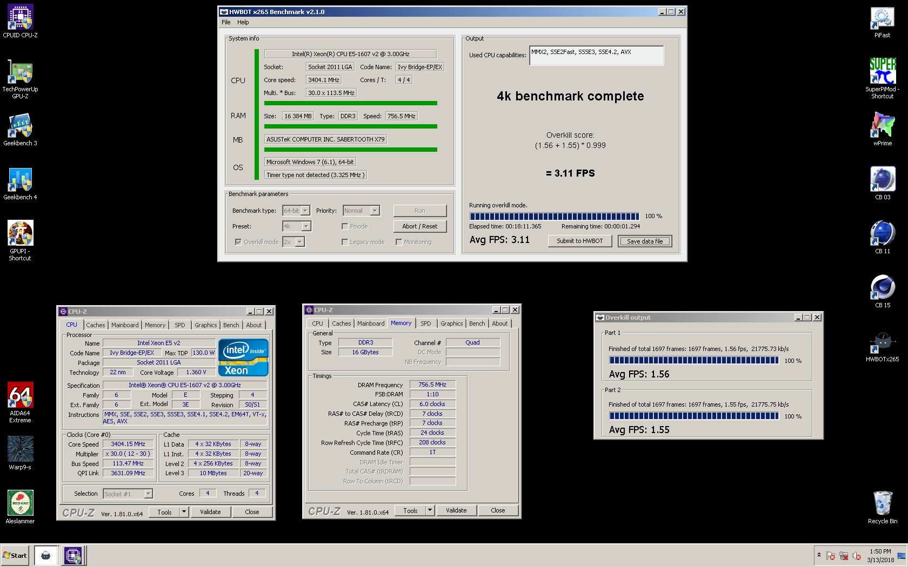Toggle the Pmode checkbox
The image size is (908, 567).
tap(345, 226)
